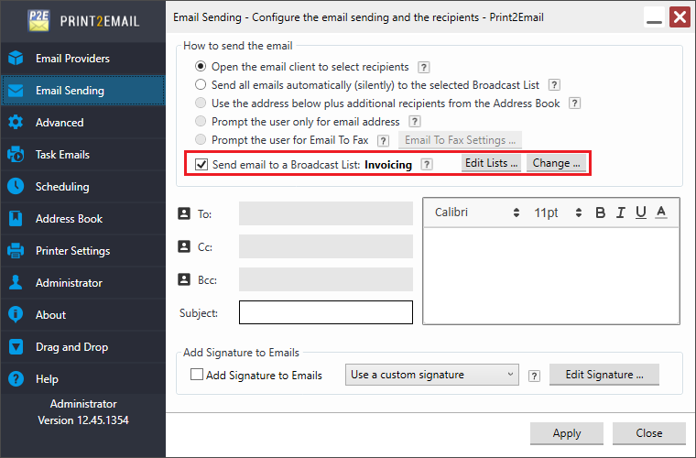
Task: Click the Address Book bookmark icon
Action: pyautogui.click(x=16, y=219)
